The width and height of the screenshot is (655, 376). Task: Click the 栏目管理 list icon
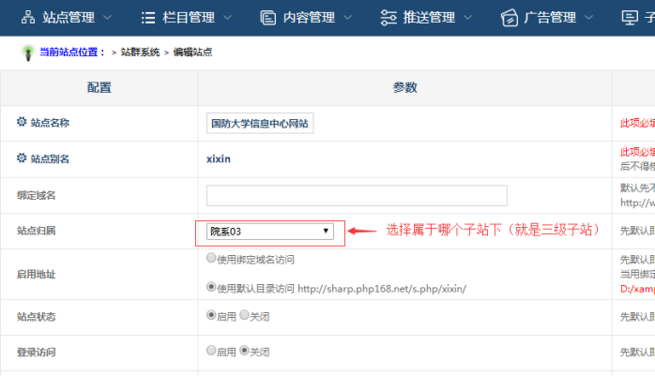pyautogui.click(x=147, y=17)
